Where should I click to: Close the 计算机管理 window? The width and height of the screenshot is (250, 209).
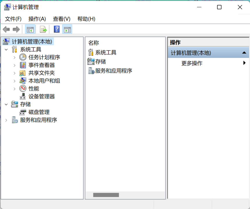click(240, 7)
